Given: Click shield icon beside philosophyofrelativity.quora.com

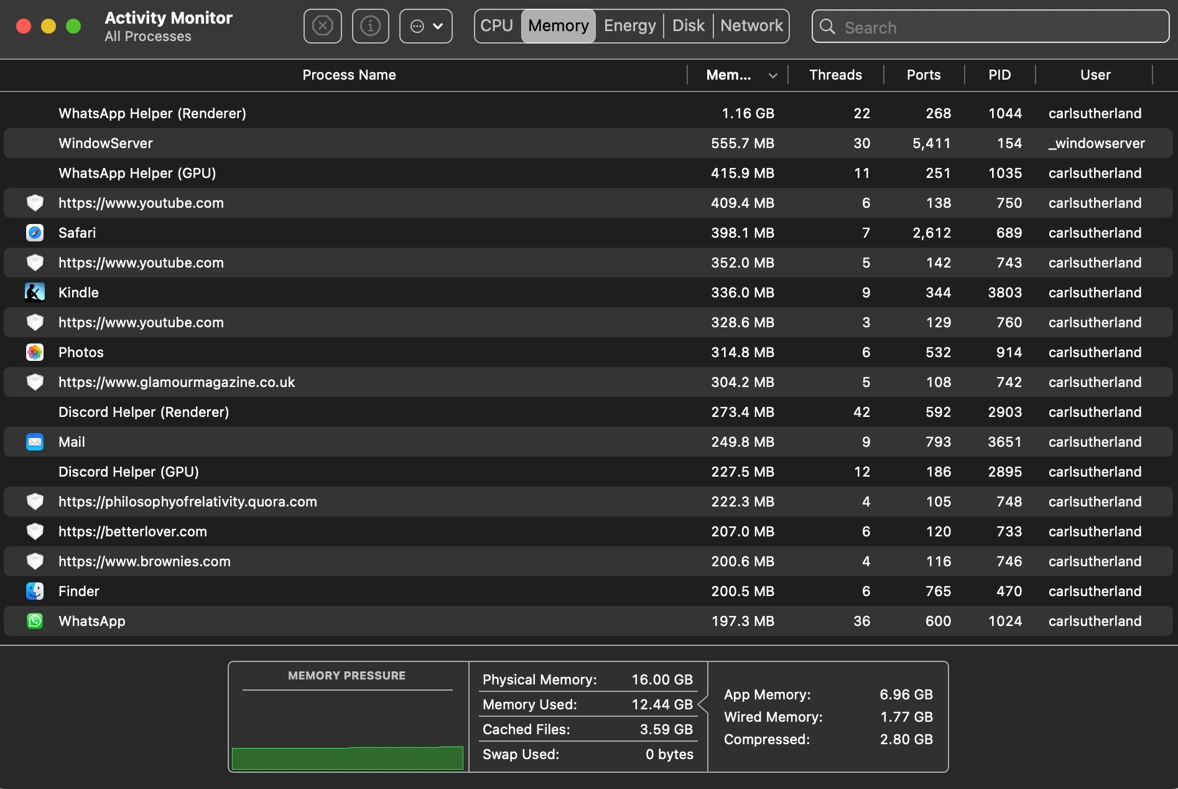Looking at the screenshot, I should point(35,502).
